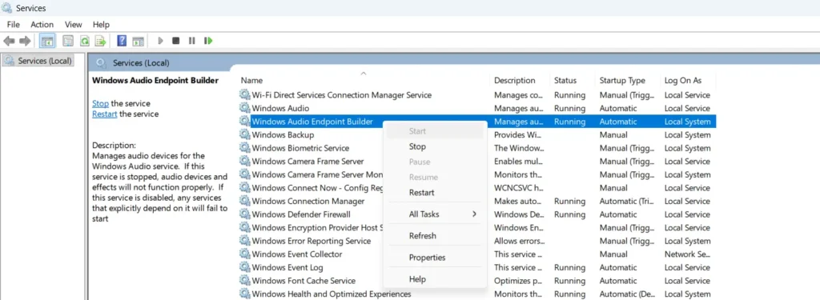
Task: Click the Restart the service link
Action: (105, 114)
